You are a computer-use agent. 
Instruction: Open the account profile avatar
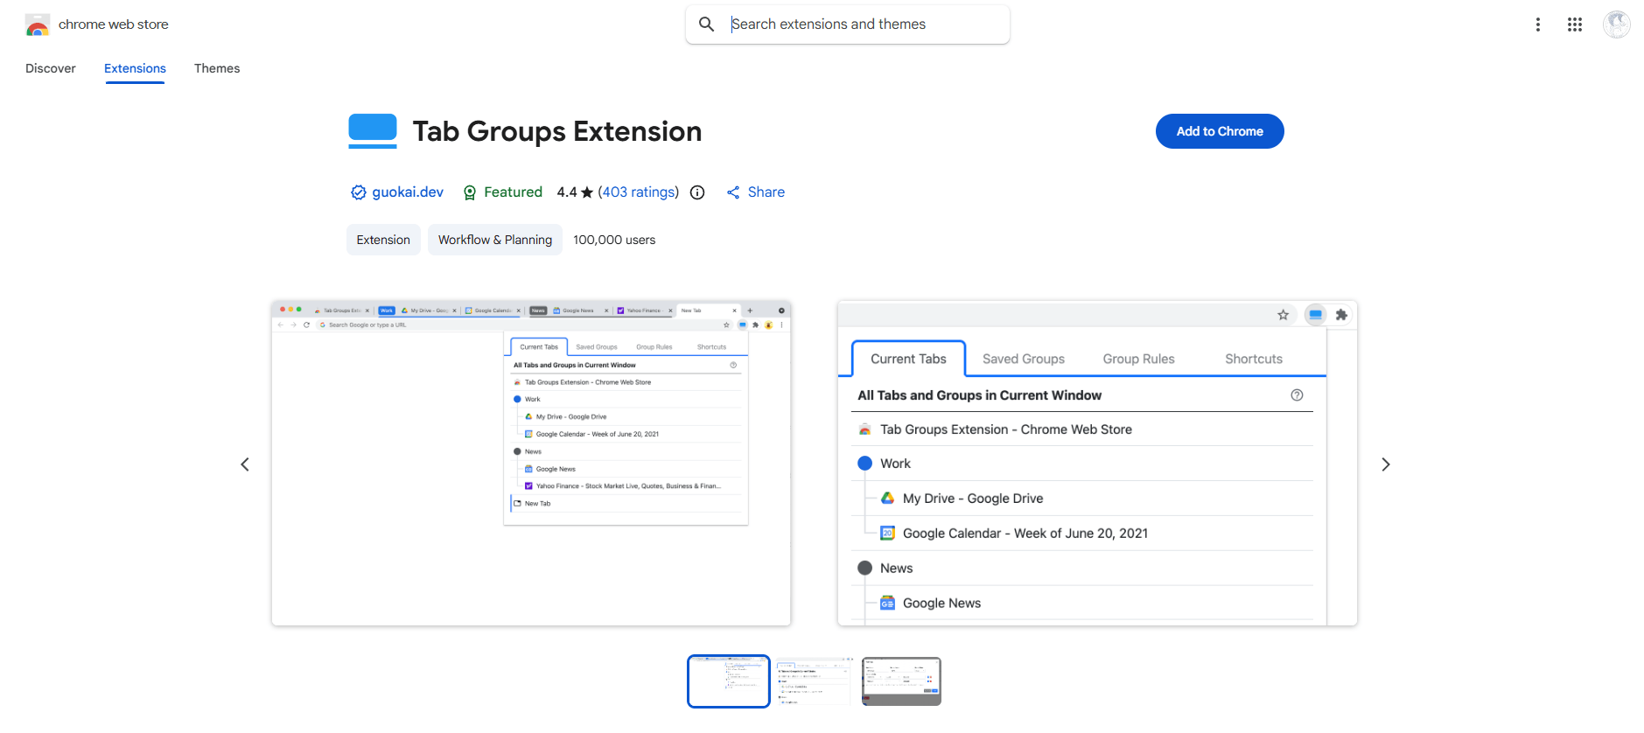pyautogui.click(x=1616, y=24)
